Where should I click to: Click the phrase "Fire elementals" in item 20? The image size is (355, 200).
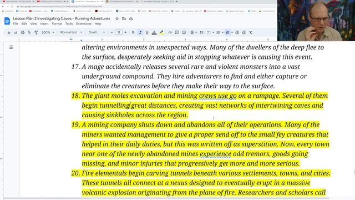tap(104, 173)
